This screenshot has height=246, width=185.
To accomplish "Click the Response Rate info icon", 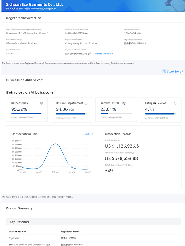I will (x=41, y=103).
